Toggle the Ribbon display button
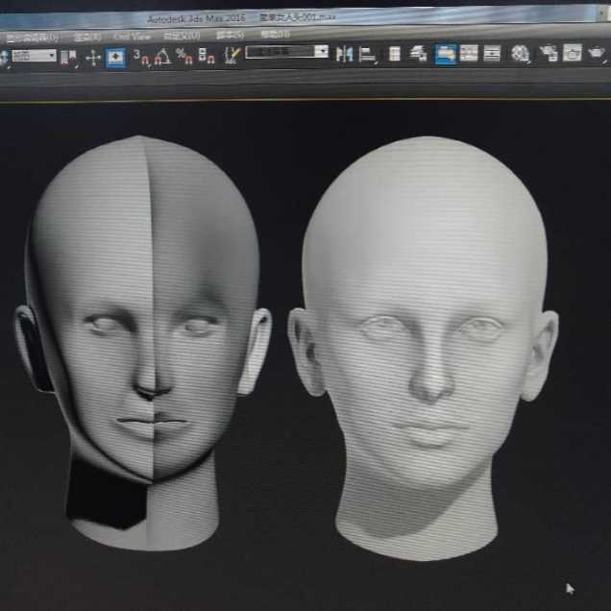 446,54
